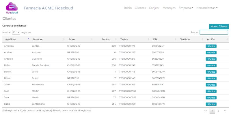Sort table by Teléfono column
Image resolution: width=231 pixels, height=115 pixels.
(x=191, y=39)
